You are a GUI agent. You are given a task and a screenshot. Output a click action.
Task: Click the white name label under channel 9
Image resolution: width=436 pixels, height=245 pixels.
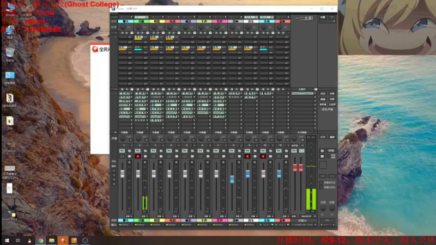click(x=251, y=220)
